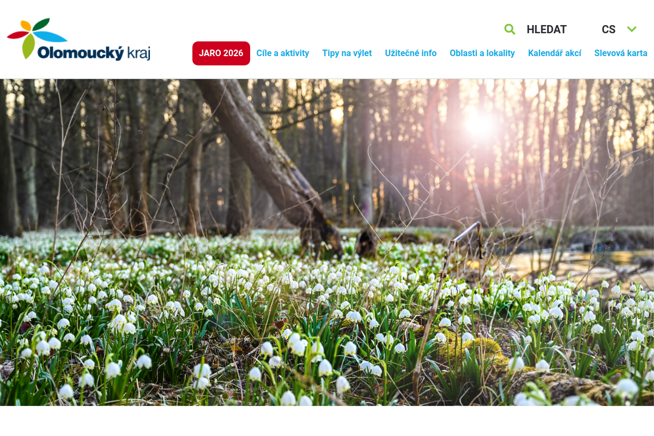Open the red JARO 2026 button

click(221, 53)
